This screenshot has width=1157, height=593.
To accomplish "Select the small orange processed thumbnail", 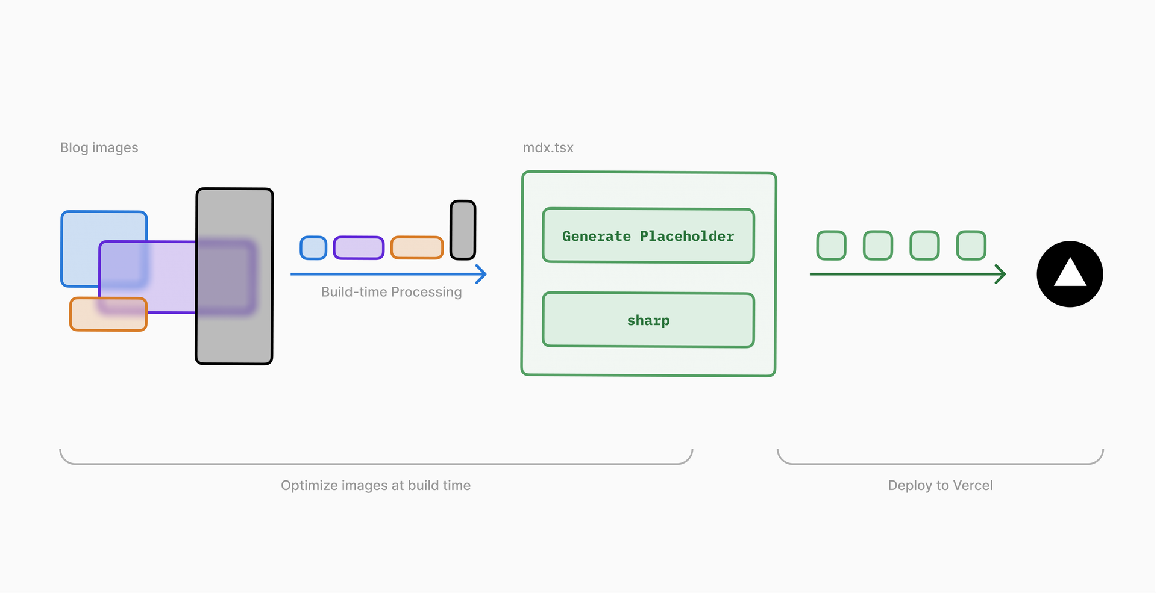I will 417,248.
